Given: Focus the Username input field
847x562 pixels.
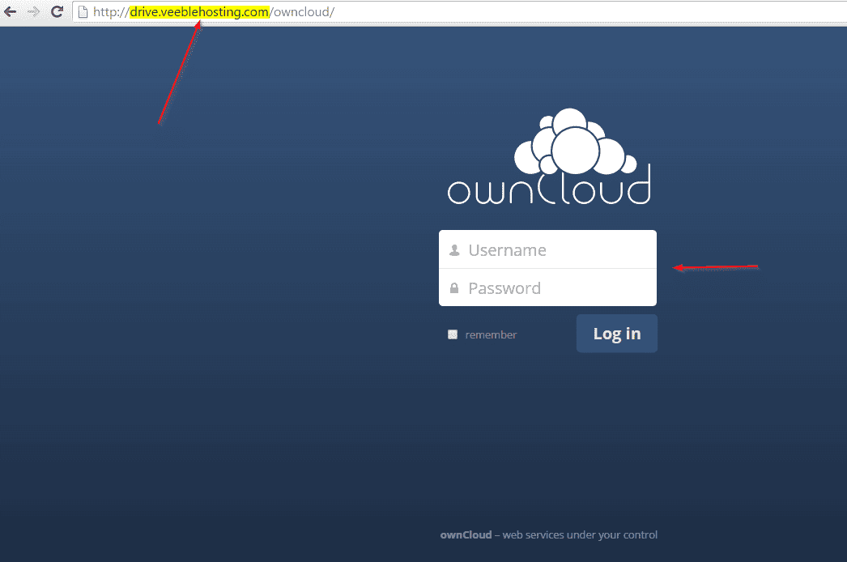Looking at the screenshot, I should click(551, 249).
